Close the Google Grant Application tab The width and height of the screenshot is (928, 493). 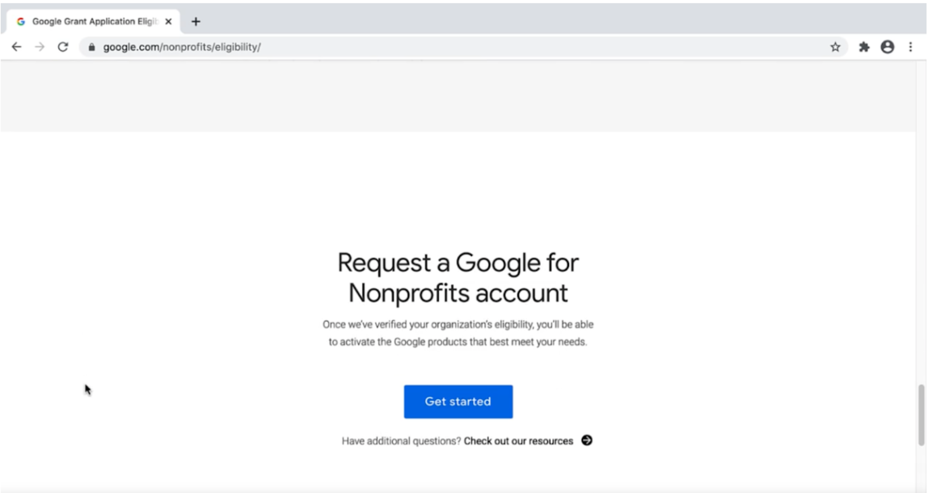click(168, 22)
